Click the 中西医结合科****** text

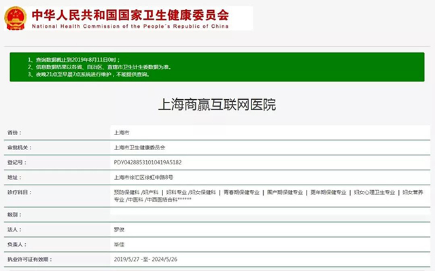(169, 200)
